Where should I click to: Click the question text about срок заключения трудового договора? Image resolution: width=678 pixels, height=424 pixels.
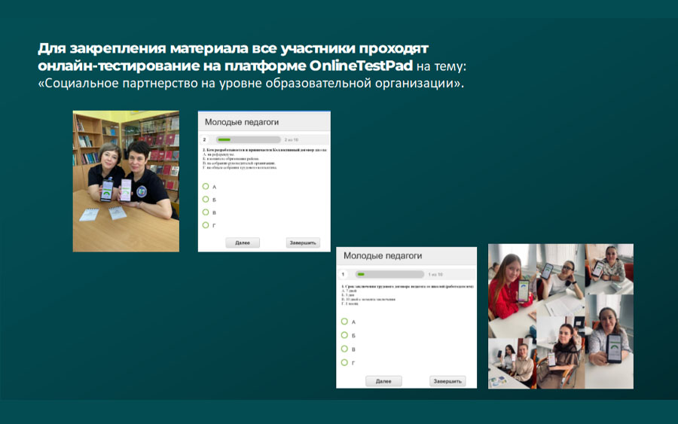(x=408, y=286)
